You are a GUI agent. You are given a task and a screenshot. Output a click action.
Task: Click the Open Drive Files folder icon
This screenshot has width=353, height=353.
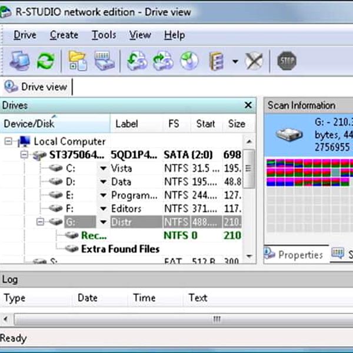click(78, 61)
